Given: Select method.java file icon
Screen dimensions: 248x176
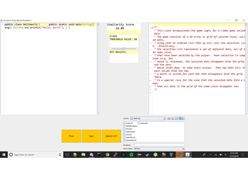Looking at the screenshot, I should click(x=125, y=132).
